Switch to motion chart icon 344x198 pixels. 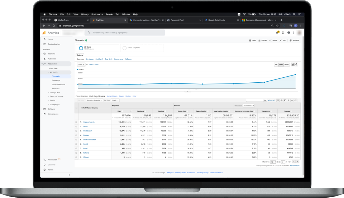click(x=296, y=64)
